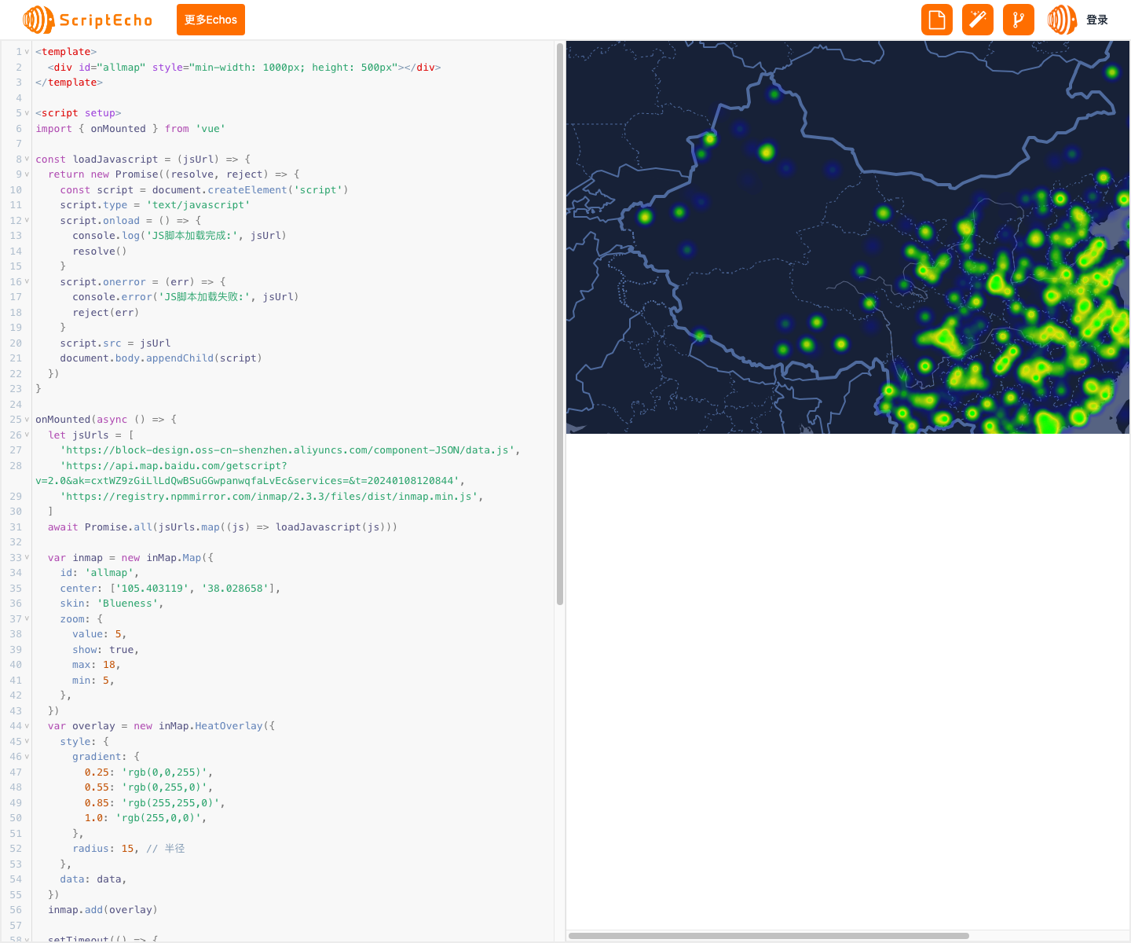Fold script.onload handler at line 12
This screenshot has width=1131, height=943.
(27, 220)
